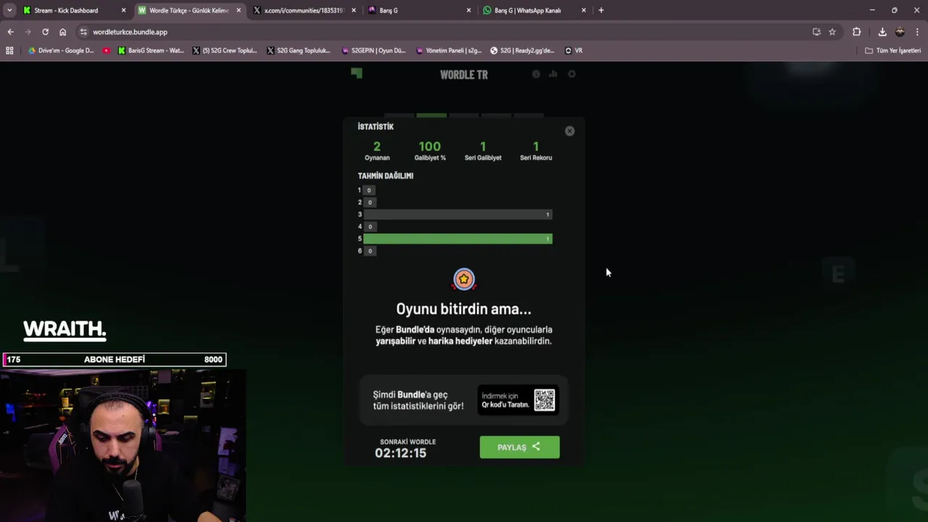Click the 'TAHMİN DAĞILIMI' heading
The height and width of the screenshot is (522, 928).
pos(386,175)
